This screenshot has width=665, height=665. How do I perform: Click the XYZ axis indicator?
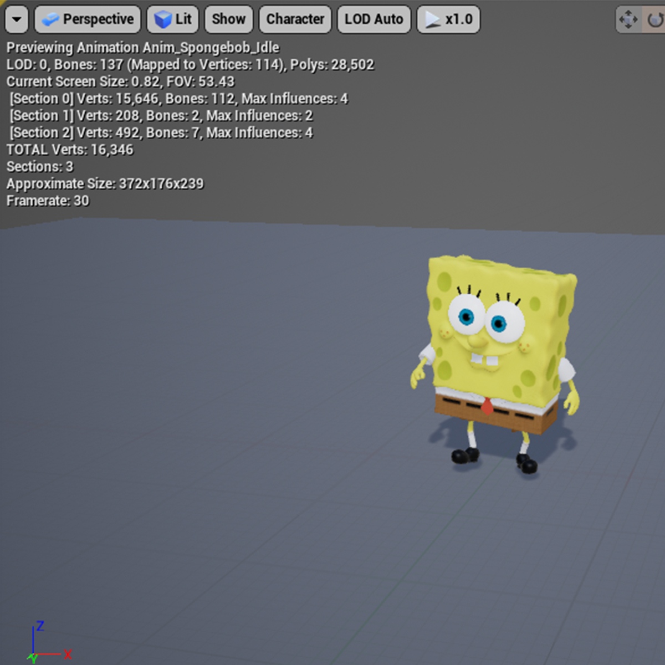tap(49, 643)
